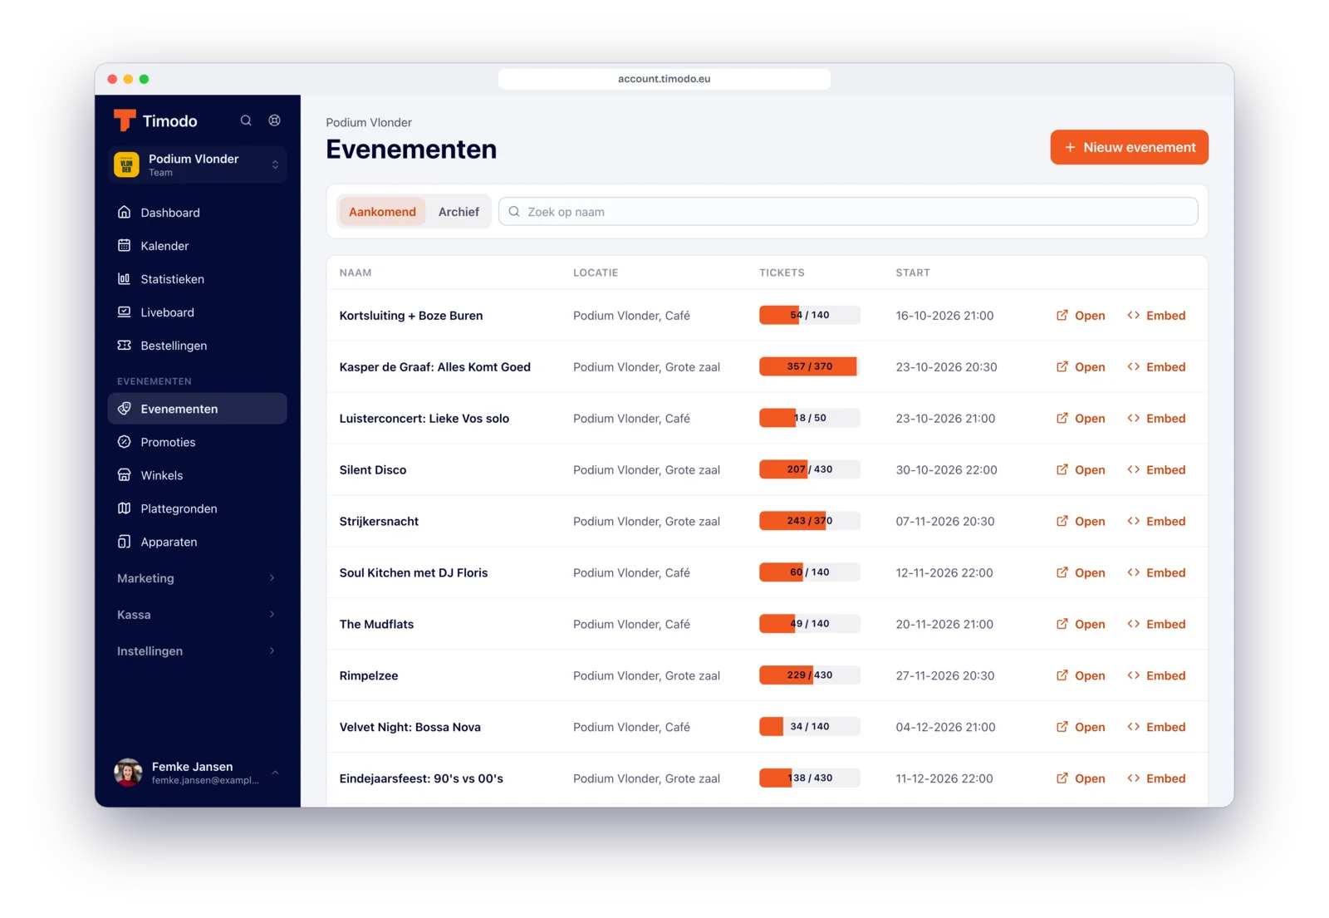Open the help icon next to sidebar search
Viewport: 1329px width, 918px height.
pos(274,120)
